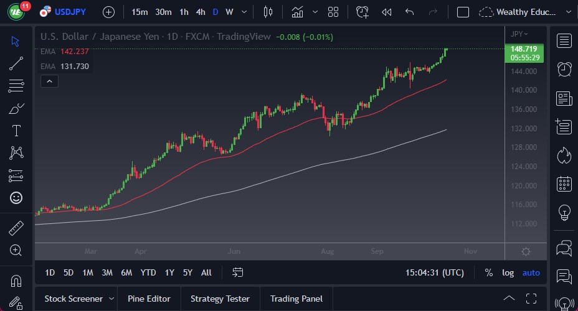Click the undo arrow in toolbar
This screenshot has height=311, width=578.
(409, 12)
